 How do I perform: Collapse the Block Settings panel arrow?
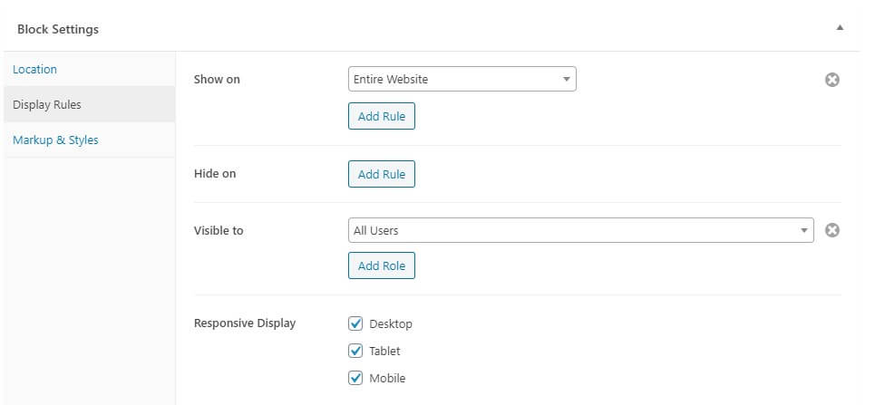click(x=840, y=28)
